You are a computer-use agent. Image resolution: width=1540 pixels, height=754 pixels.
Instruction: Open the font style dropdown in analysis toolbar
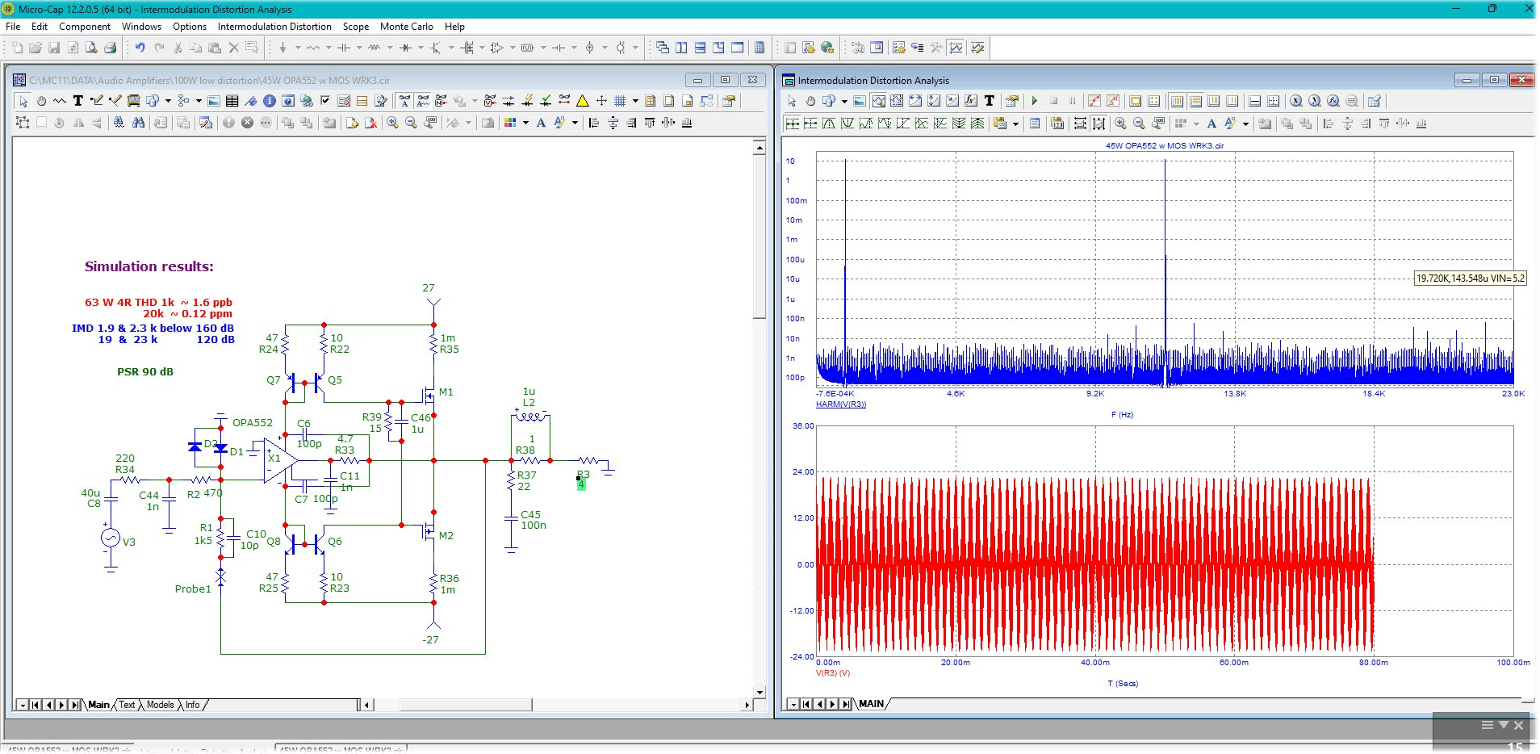pos(1245,124)
